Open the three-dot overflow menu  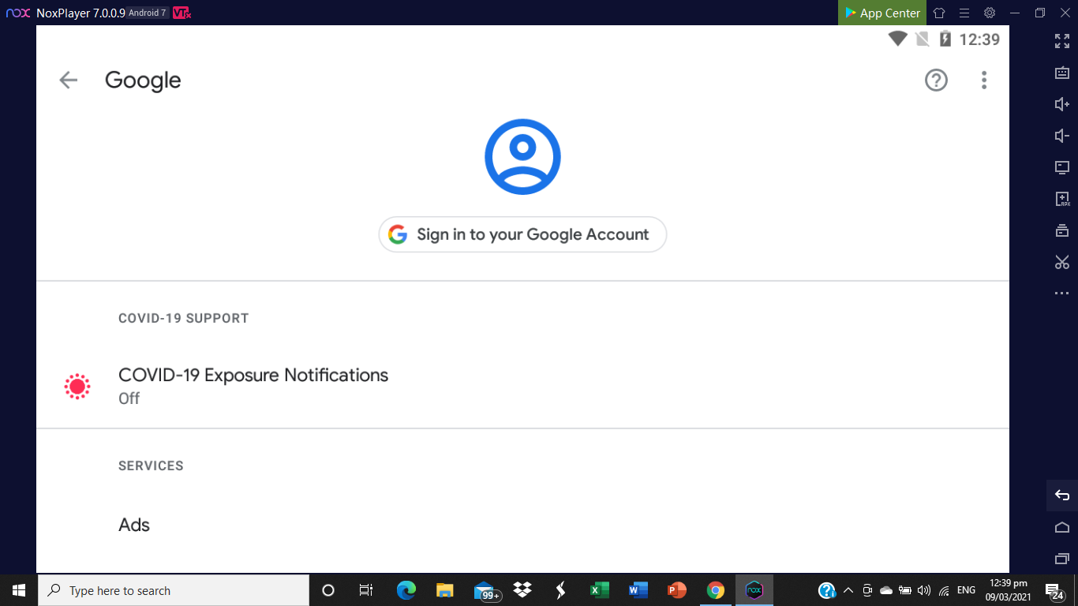click(x=983, y=80)
